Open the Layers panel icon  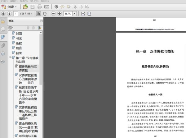3,53
